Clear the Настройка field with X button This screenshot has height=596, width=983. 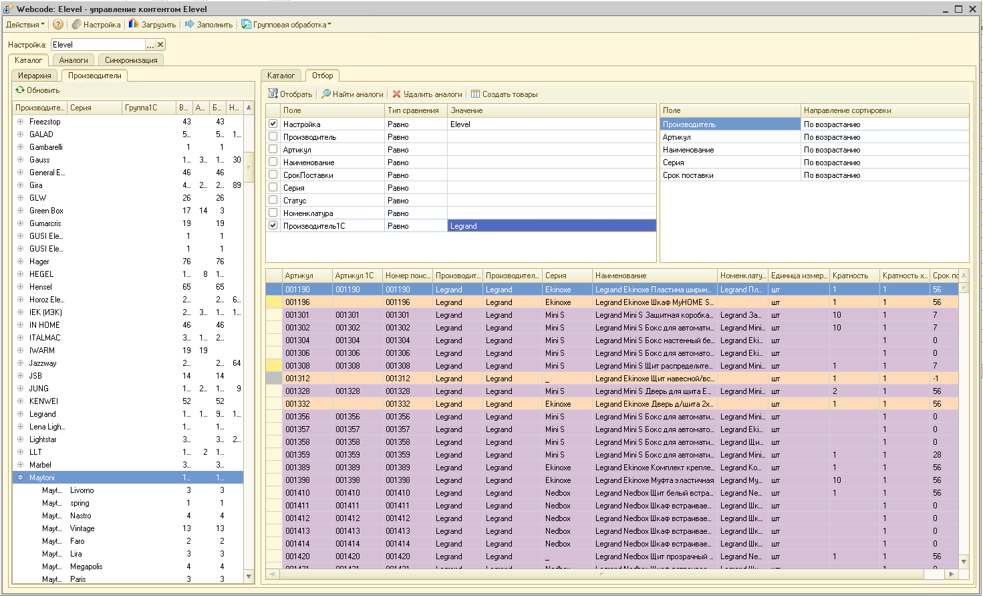pos(160,45)
